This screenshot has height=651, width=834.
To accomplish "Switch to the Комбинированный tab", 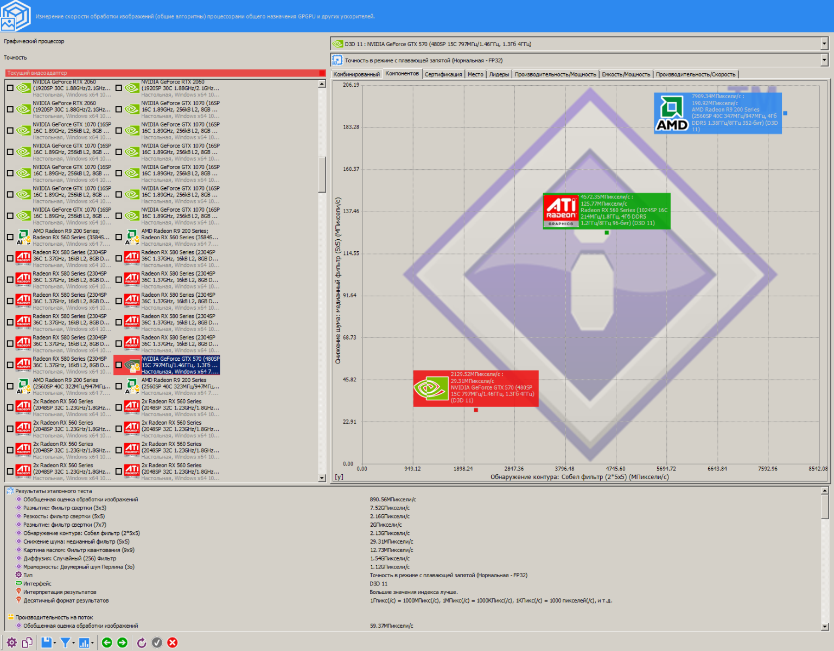I will [356, 74].
